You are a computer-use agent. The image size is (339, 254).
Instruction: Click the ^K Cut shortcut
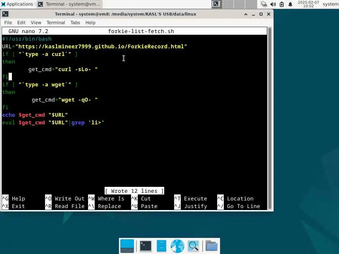click(x=141, y=198)
